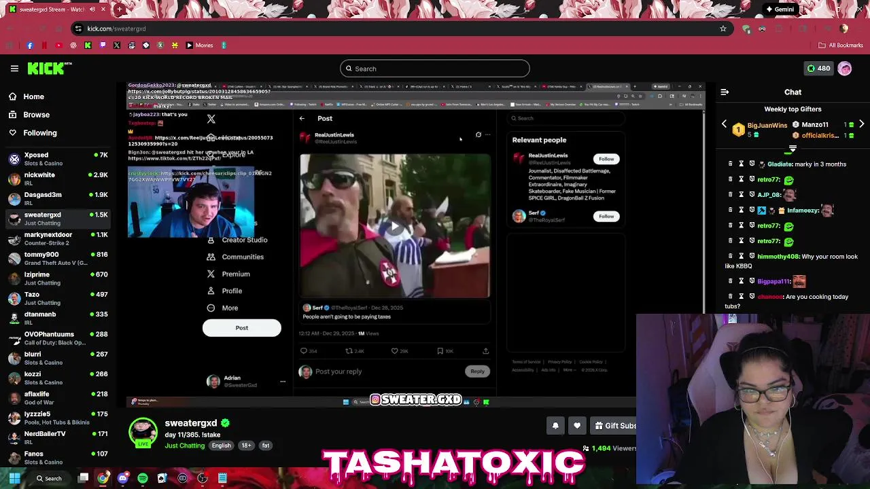Open Spotify from taskbar
Viewport: 870px width, 489px height.
(143, 478)
